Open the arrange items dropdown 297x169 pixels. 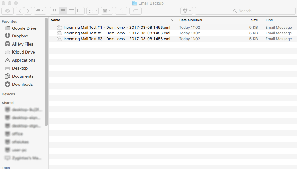pos(93,11)
